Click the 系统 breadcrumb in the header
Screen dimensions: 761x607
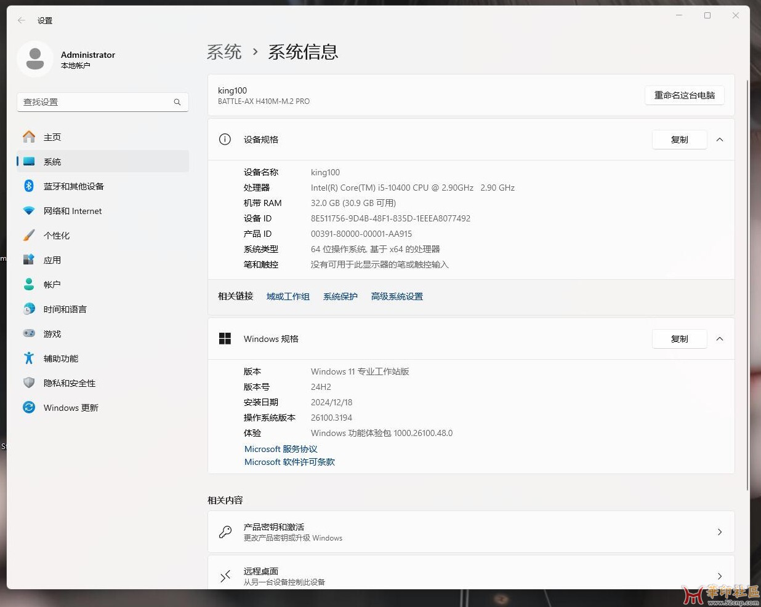click(224, 52)
